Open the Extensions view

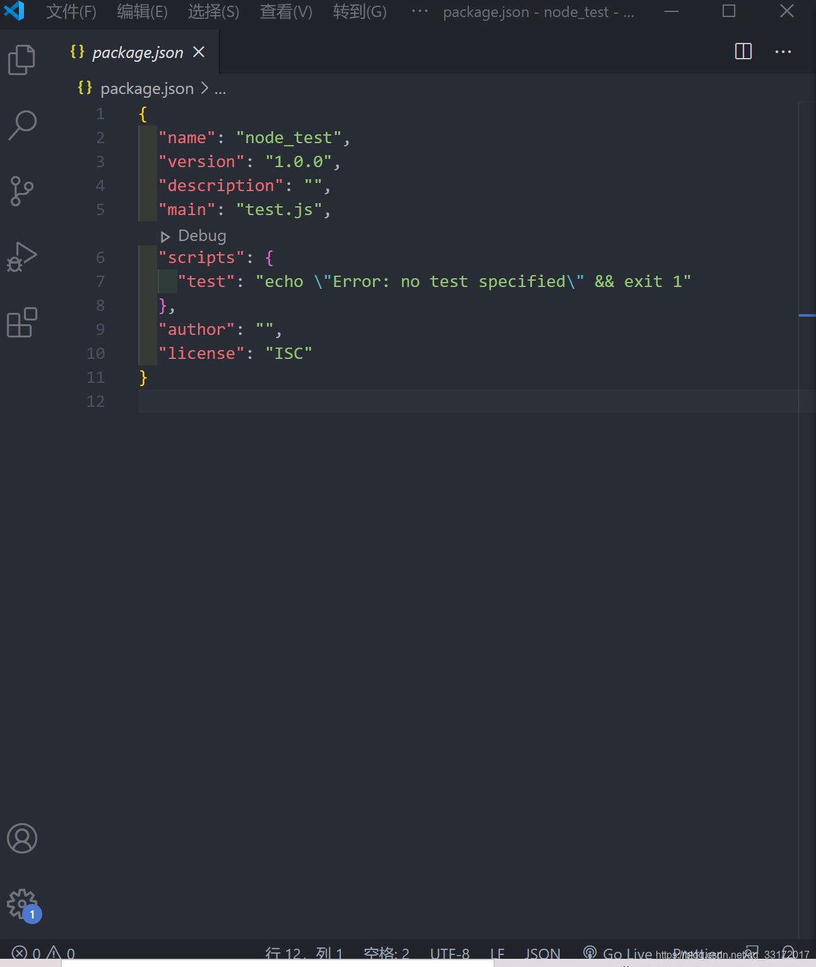(22, 322)
